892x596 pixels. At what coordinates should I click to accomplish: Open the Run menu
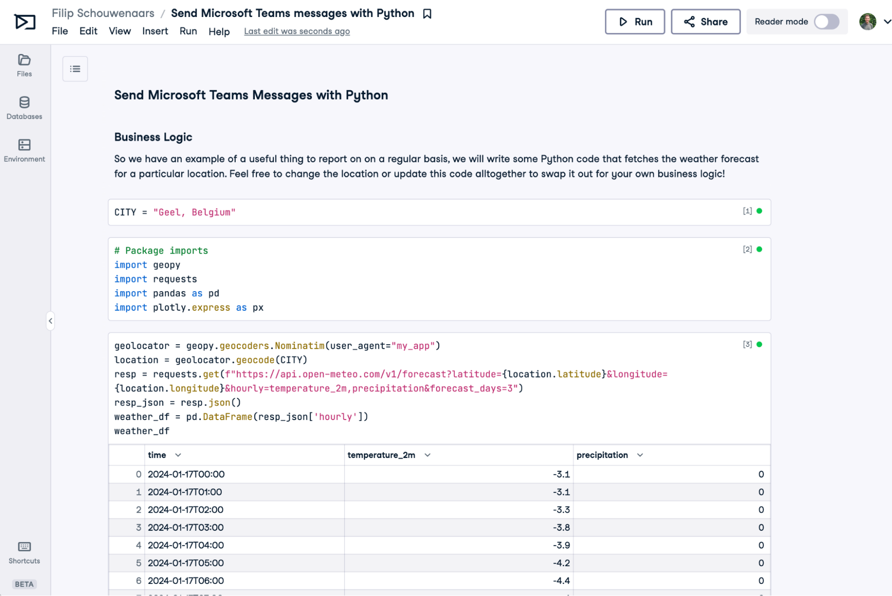pos(188,31)
